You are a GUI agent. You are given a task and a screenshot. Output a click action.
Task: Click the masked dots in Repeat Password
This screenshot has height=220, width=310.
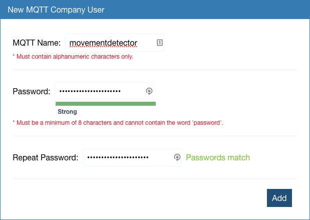(x=118, y=157)
